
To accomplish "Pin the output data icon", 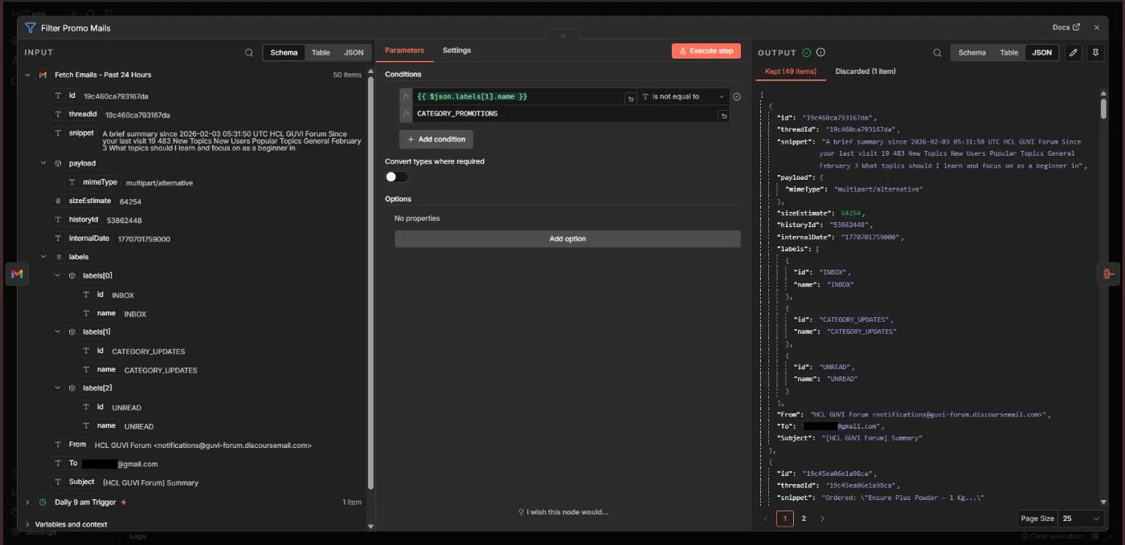I will 1095,53.
